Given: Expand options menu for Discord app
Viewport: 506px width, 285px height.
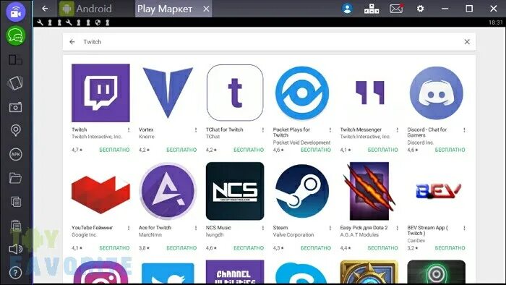Looking at the screenshot, I should tap(464, 129).
